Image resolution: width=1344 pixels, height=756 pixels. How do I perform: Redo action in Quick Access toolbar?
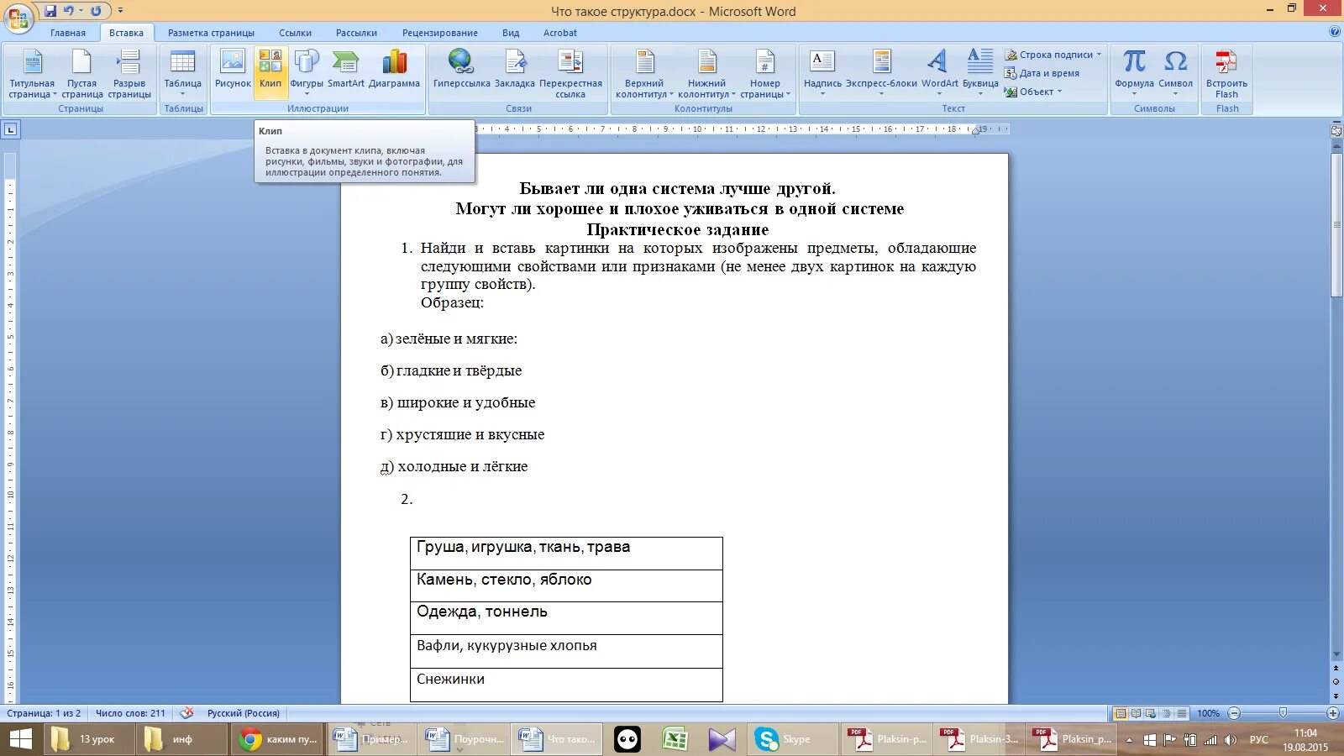pos(97,11)
